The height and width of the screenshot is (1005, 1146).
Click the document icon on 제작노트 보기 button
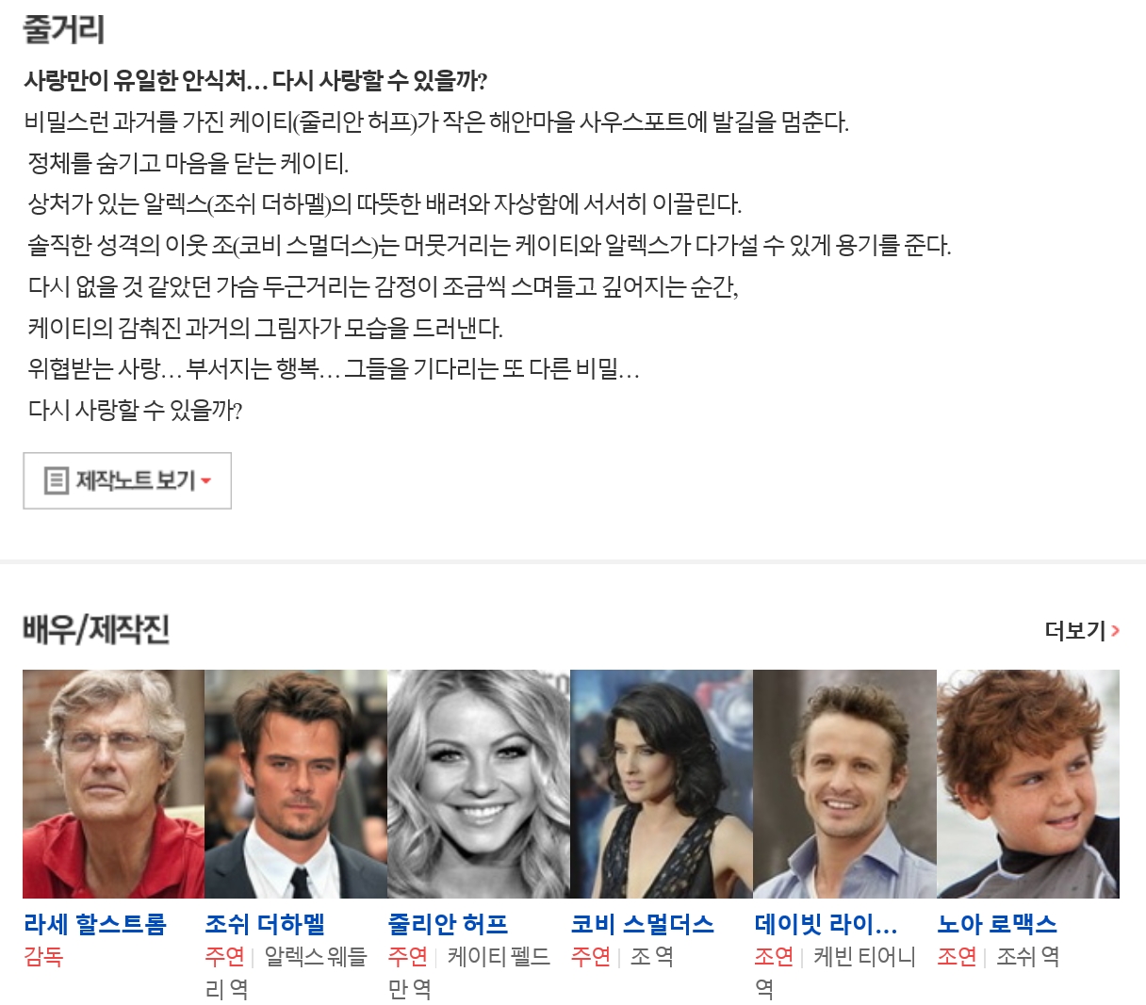pos(57,480)
